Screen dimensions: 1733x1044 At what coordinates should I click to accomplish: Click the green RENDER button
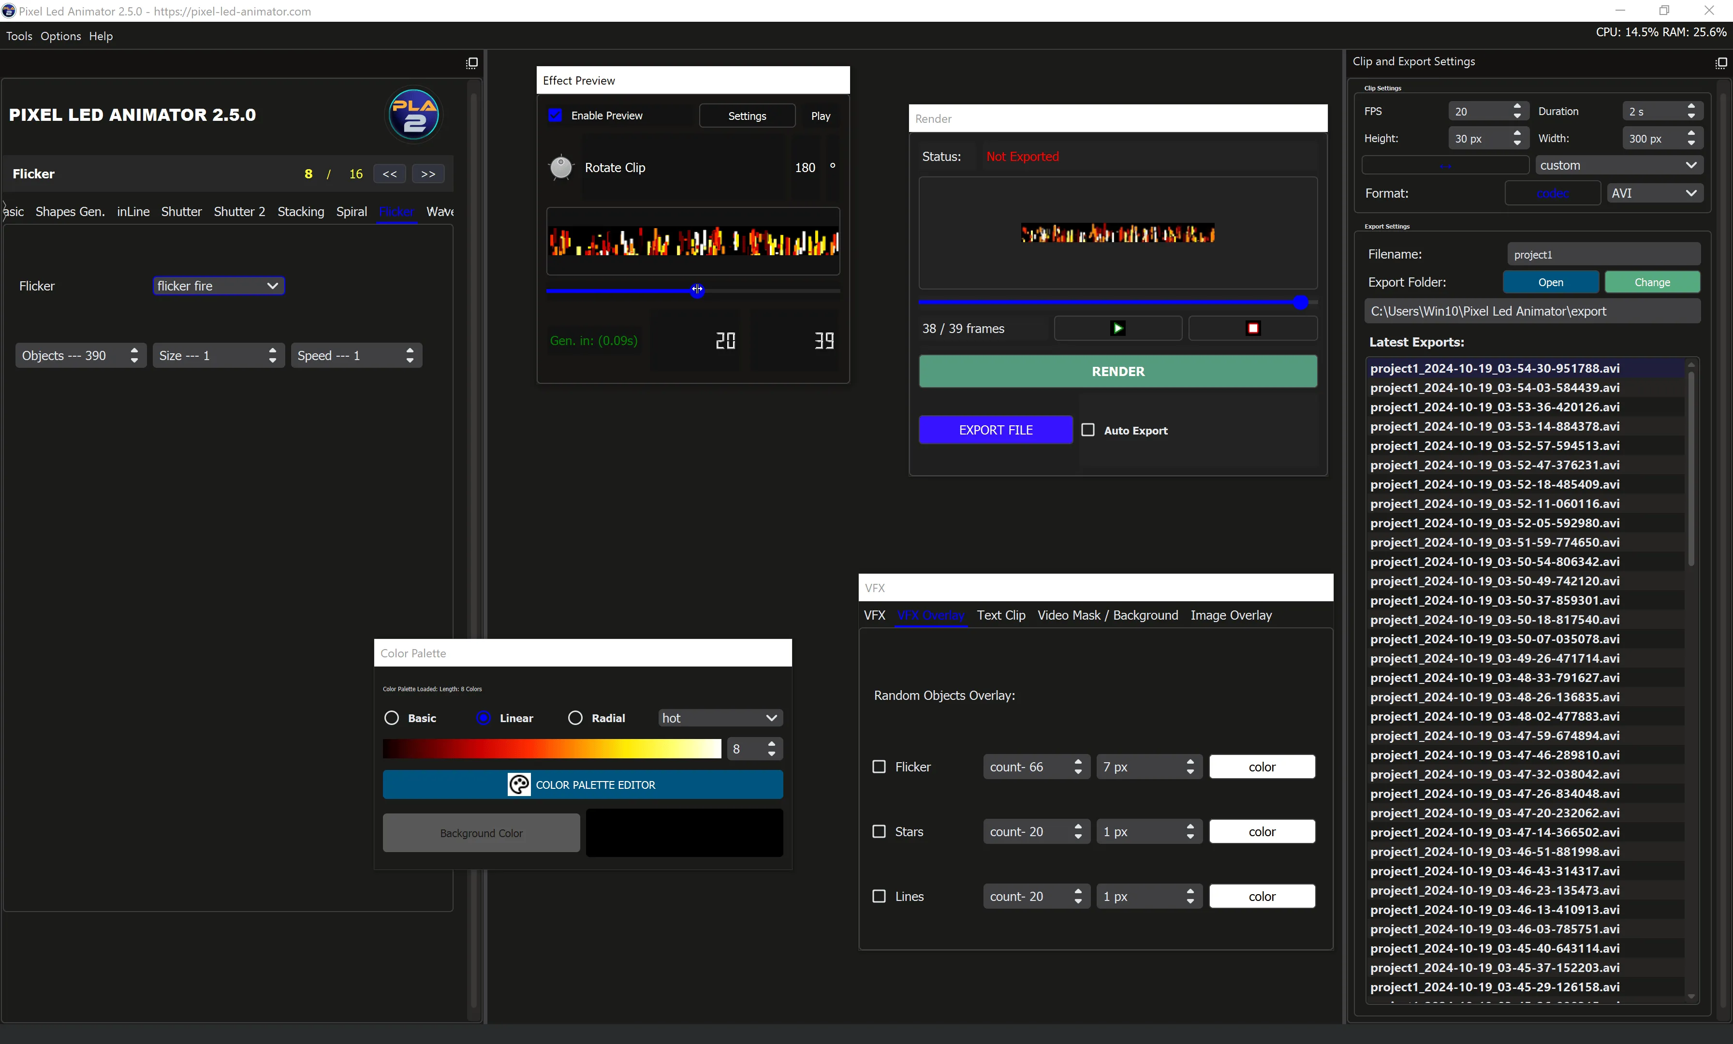(x=1117, y=371)
